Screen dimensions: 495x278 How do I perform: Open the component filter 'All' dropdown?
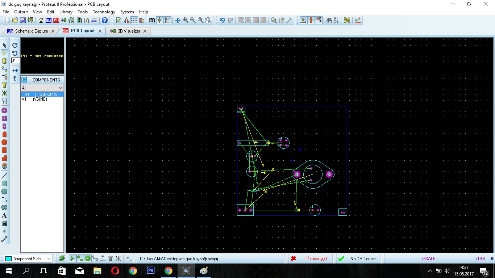(42, 88)
